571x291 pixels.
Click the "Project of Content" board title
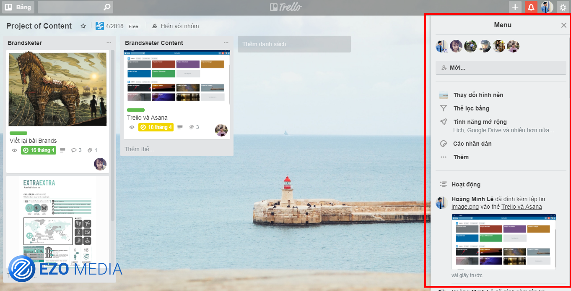coord(39,26)
